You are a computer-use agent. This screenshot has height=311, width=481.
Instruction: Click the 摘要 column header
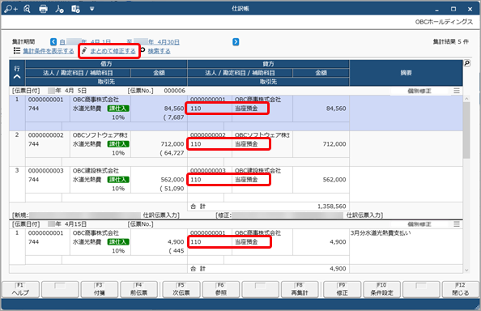point(406,73)
